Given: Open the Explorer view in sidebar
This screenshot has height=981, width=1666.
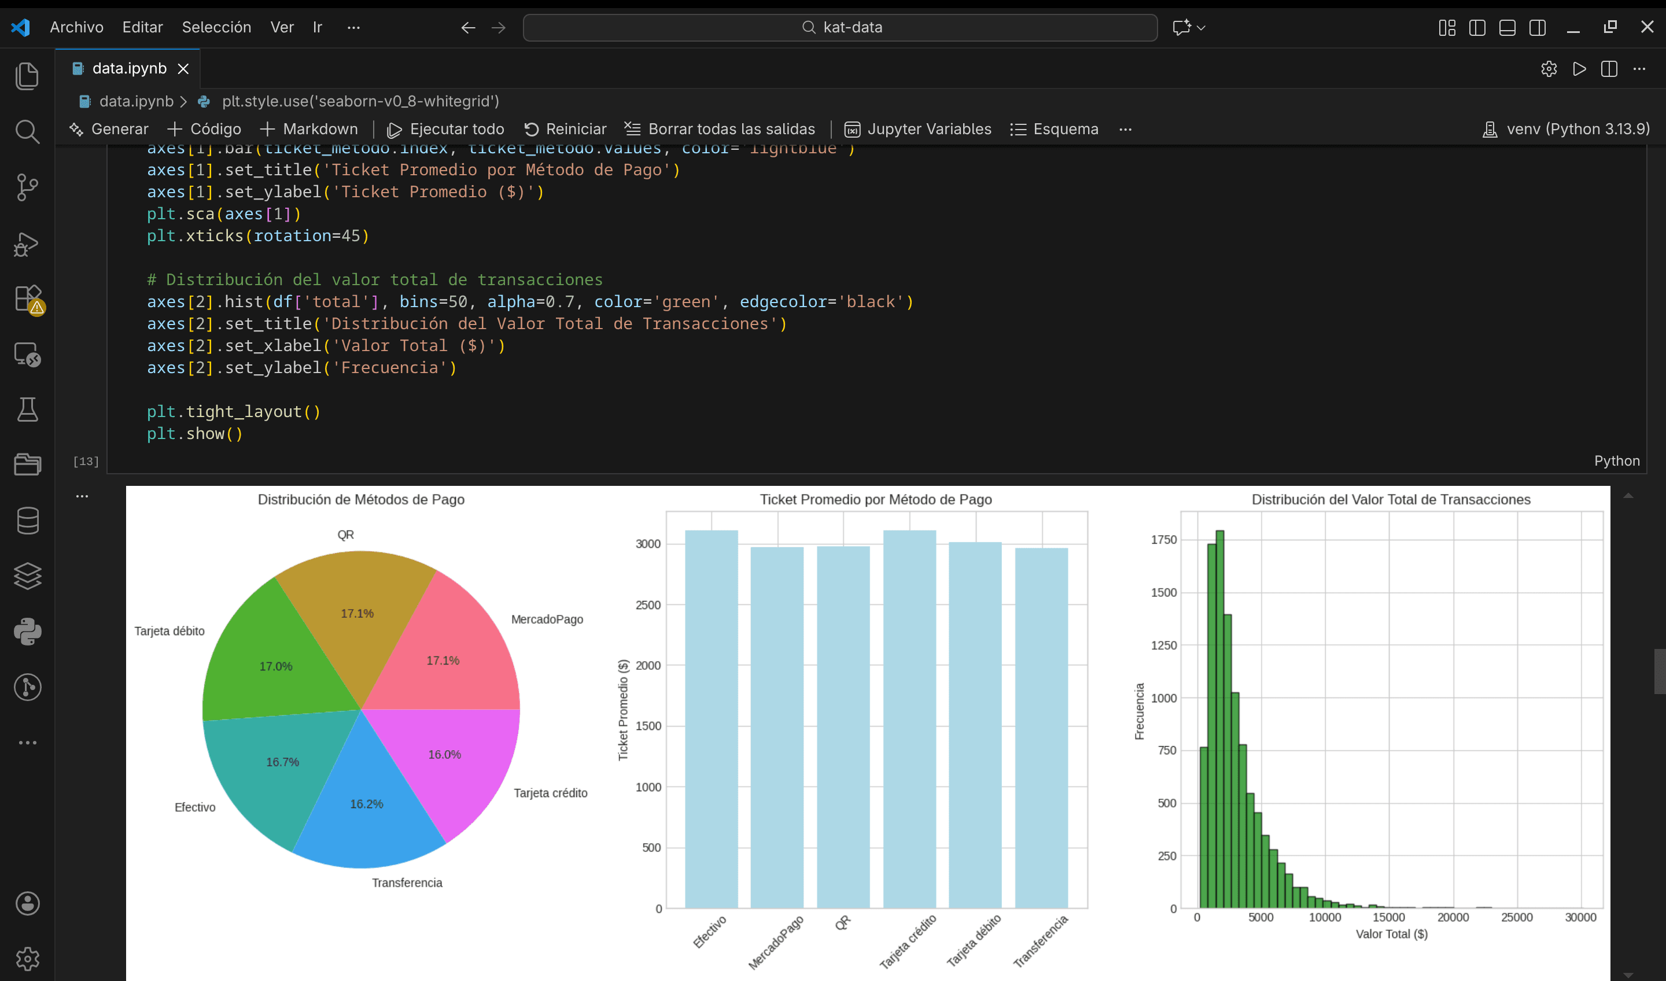Looking at the screenshot, I should (27, 76).
